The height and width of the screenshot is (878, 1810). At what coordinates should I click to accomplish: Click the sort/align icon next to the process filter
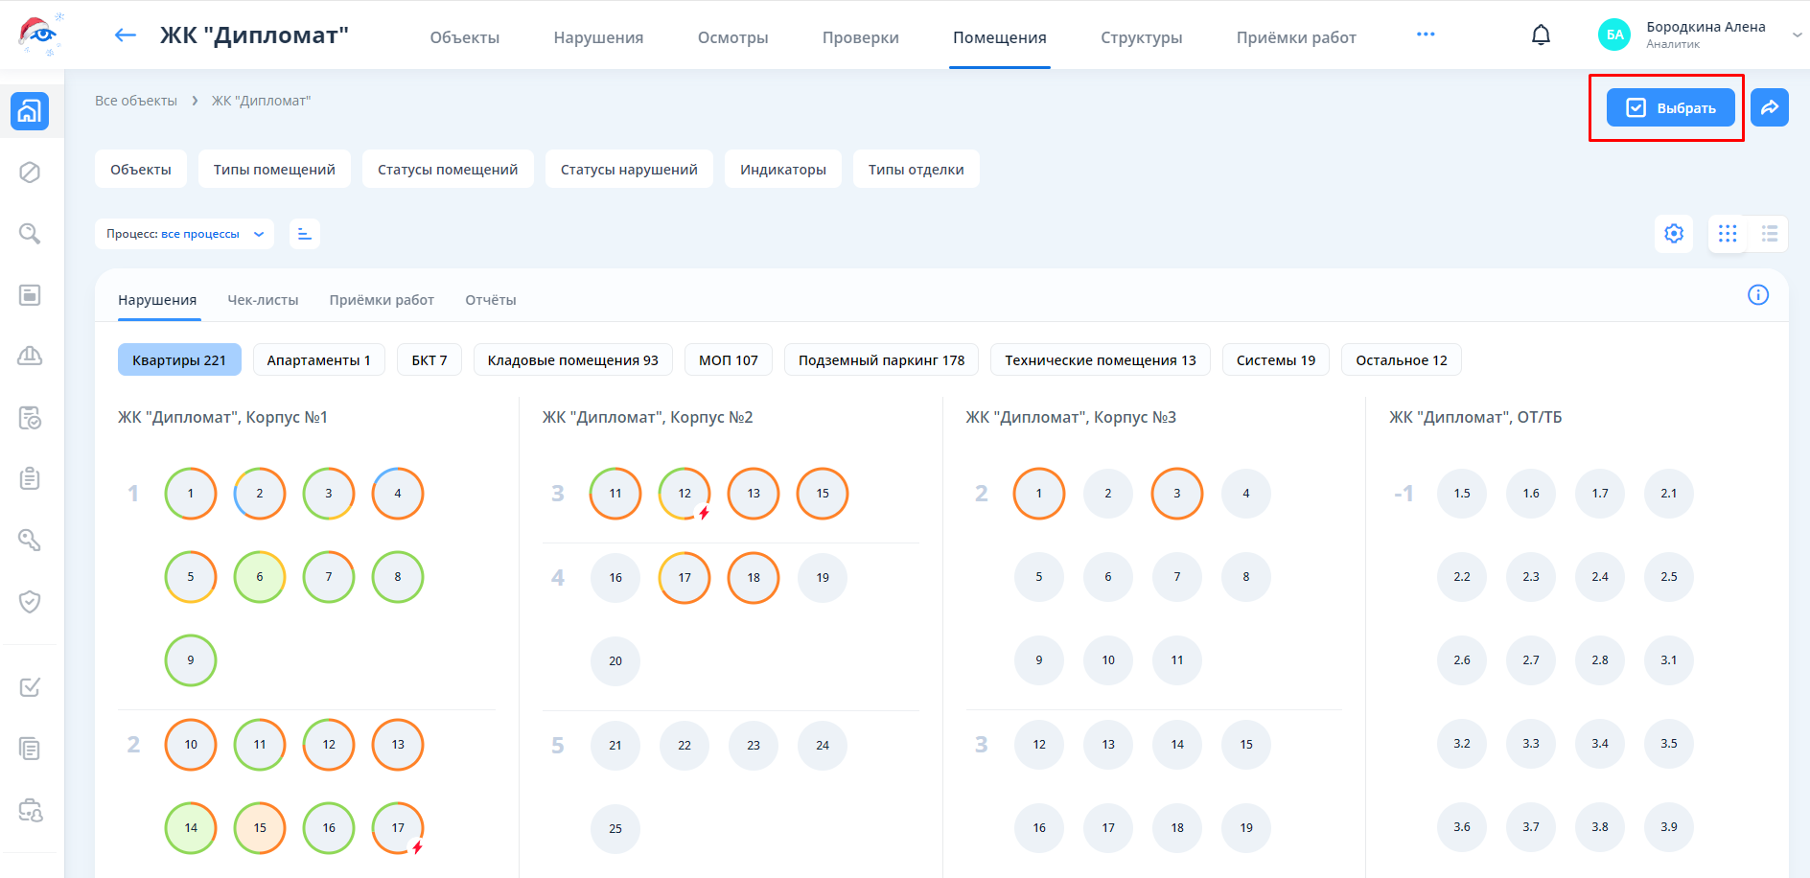(x=305, y=234)
